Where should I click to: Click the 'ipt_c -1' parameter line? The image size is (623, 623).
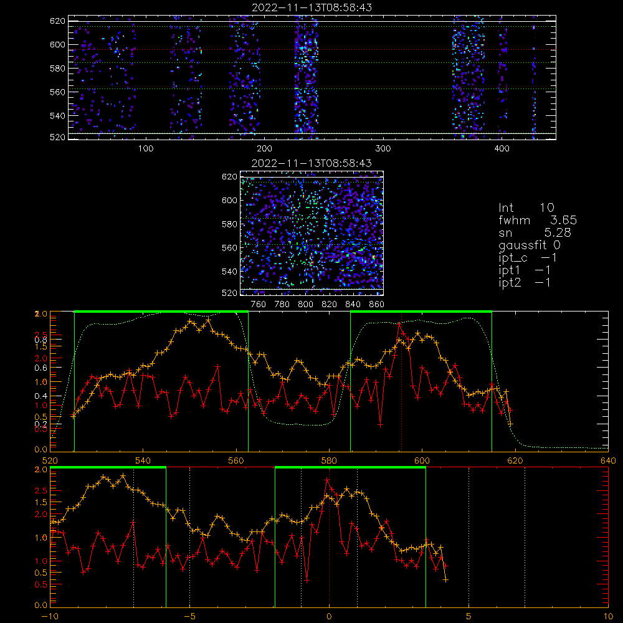coord(527,258)
